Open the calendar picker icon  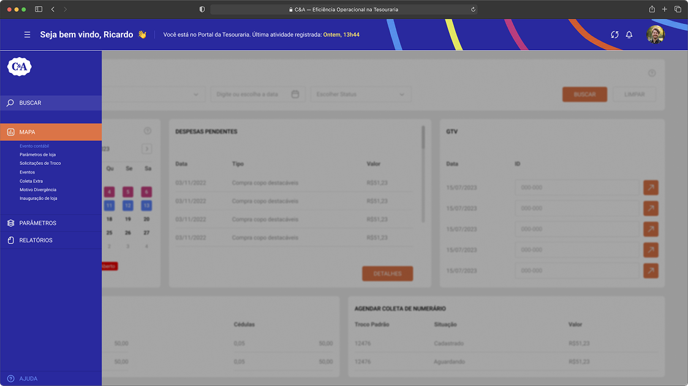point(295,94)
